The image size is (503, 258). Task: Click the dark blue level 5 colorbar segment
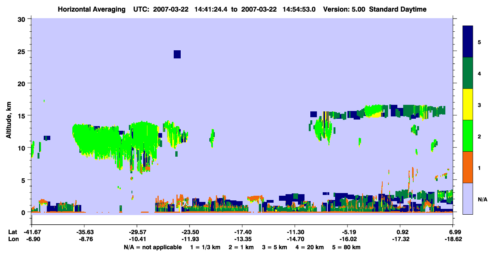pos(468,42)
